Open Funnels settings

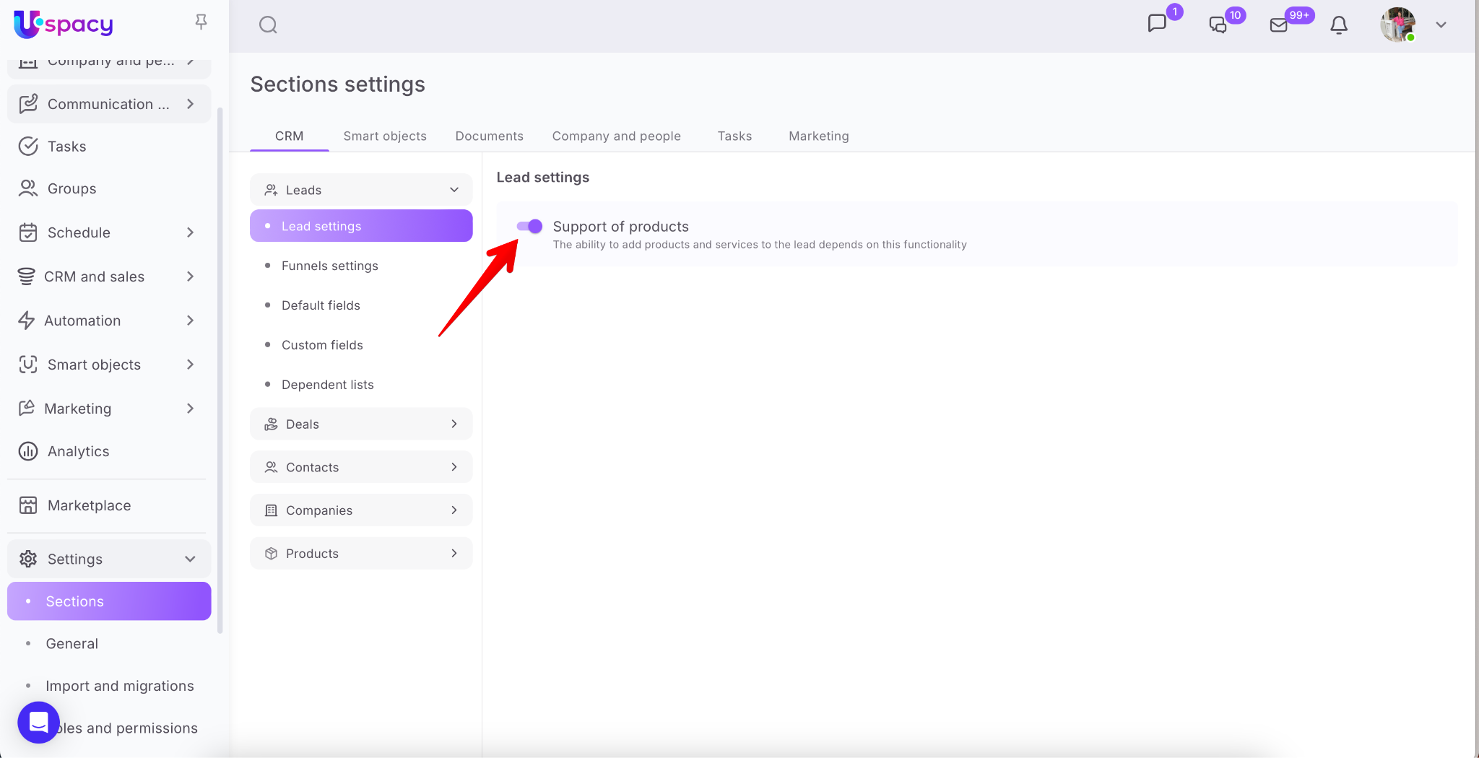[x=329, y=266]
